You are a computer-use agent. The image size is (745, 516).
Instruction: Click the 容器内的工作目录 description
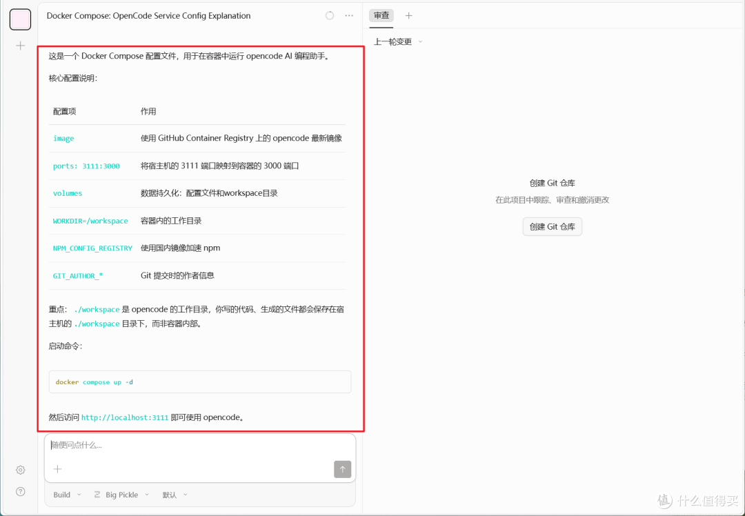coord(171,221)
